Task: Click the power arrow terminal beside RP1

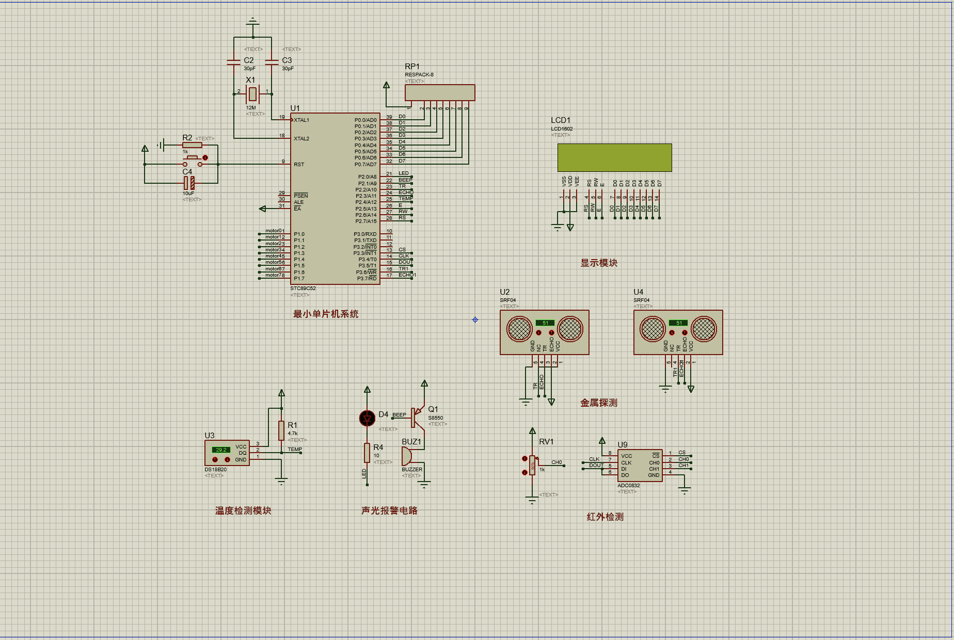Action: pyautogui.click(x=386, y=86)
